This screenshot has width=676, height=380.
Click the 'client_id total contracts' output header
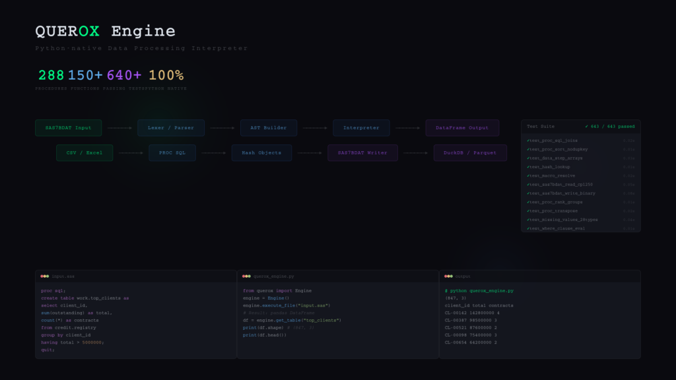pos(479,305)
